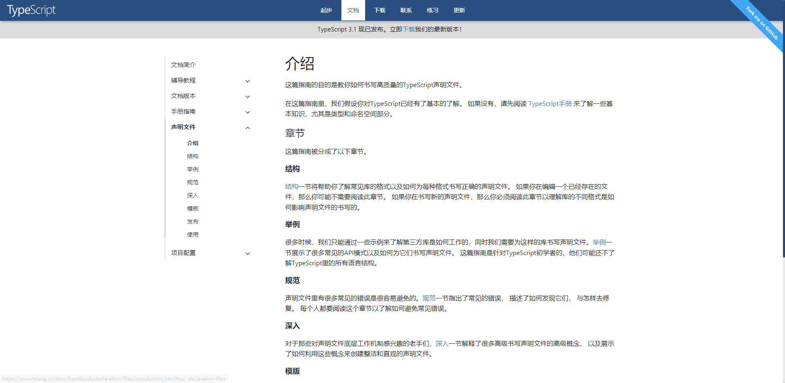The image size is (785, 383).
Task: Click the 辅导教程 sidebar label
Action: point(183,81)
